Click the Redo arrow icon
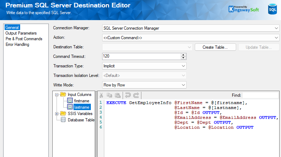 click(x=136, y=95)
